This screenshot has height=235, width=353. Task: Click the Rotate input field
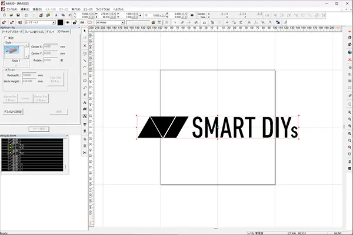(51, 61)
